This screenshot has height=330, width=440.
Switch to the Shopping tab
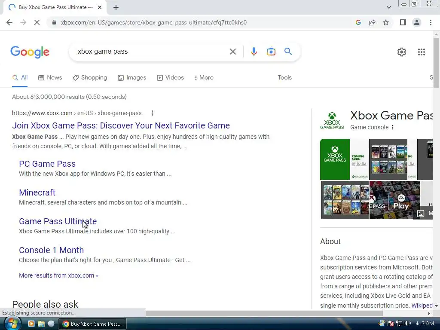coord(90,78)
